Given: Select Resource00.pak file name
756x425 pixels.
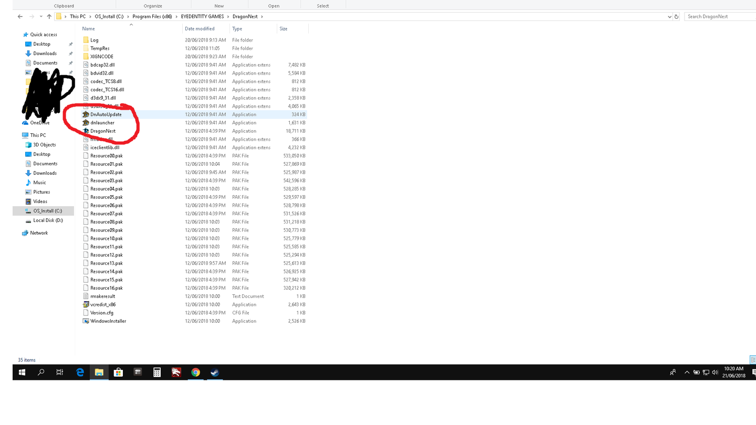Looking at the screenshot, I should click(107, 156).
